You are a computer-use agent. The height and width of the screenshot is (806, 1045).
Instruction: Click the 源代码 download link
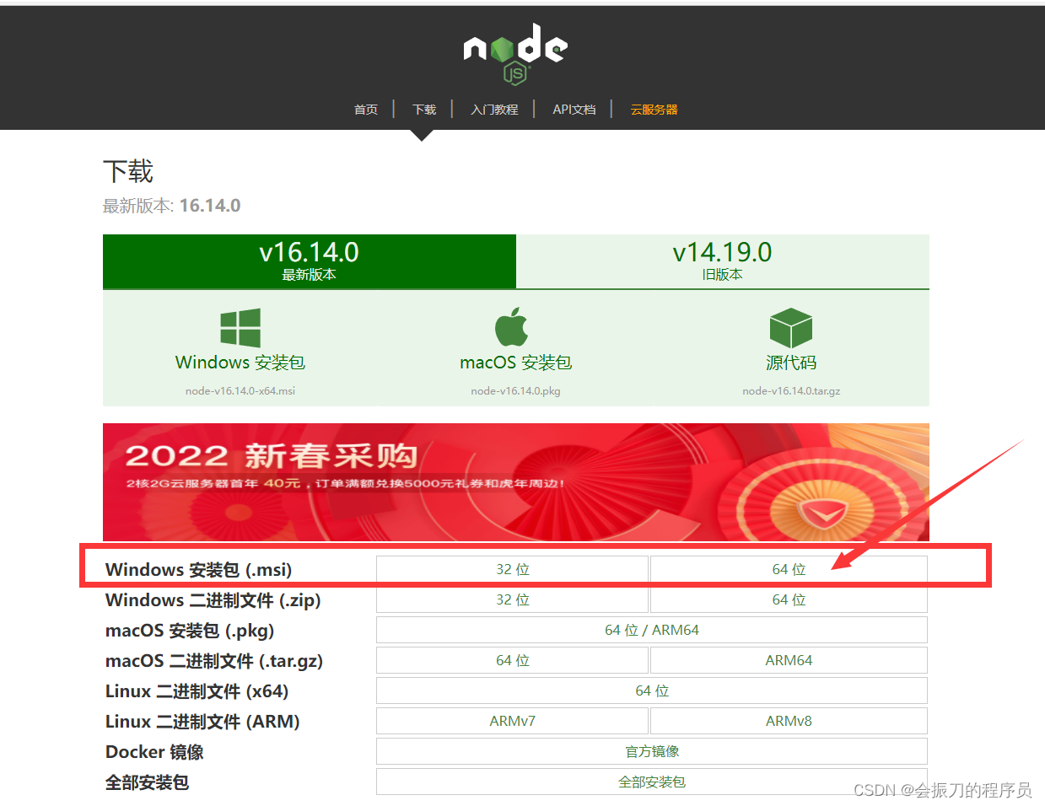point(791,363)
